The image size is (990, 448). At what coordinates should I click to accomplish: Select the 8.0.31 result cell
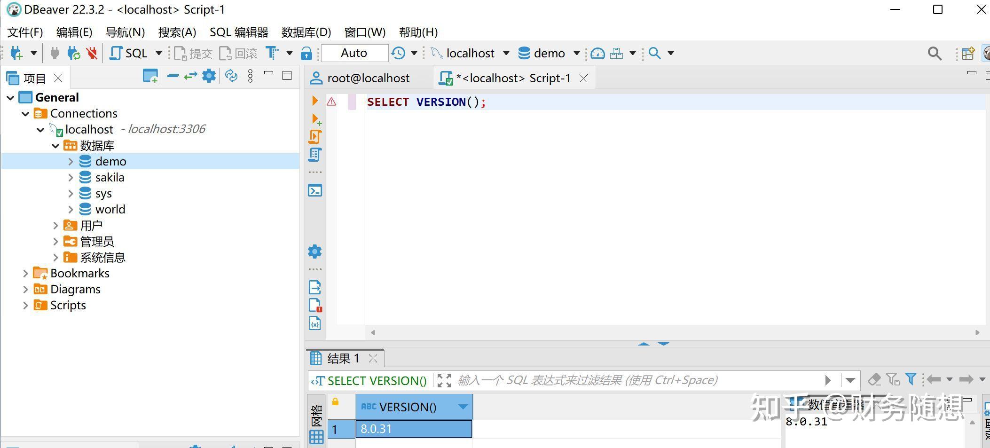414,429
